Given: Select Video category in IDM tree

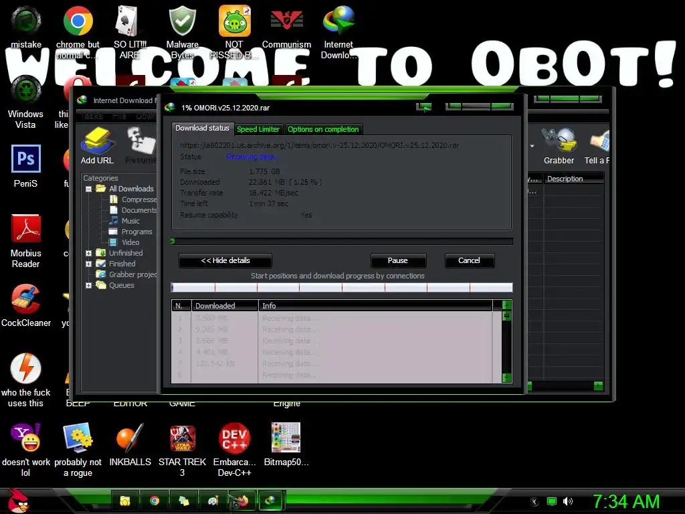Looking at the screenshot, I should [x=124, y=242].
